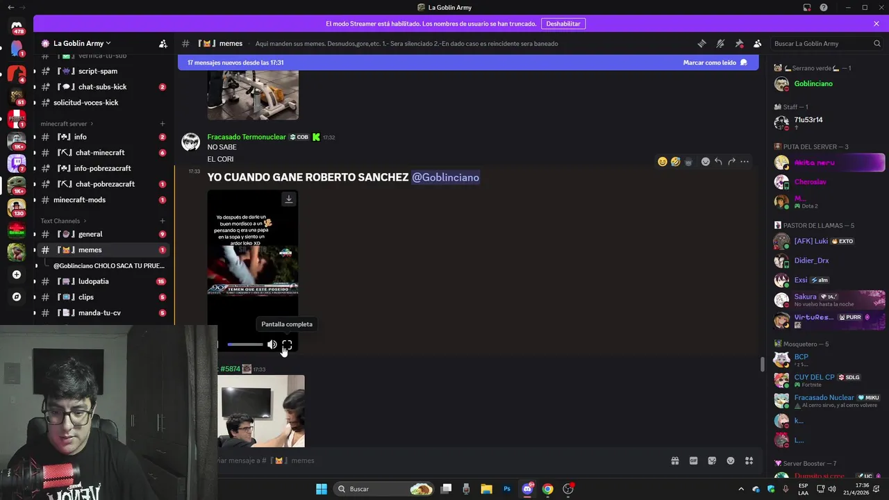
Task: Show hidden system tray icons
Action: click(741, 489)
